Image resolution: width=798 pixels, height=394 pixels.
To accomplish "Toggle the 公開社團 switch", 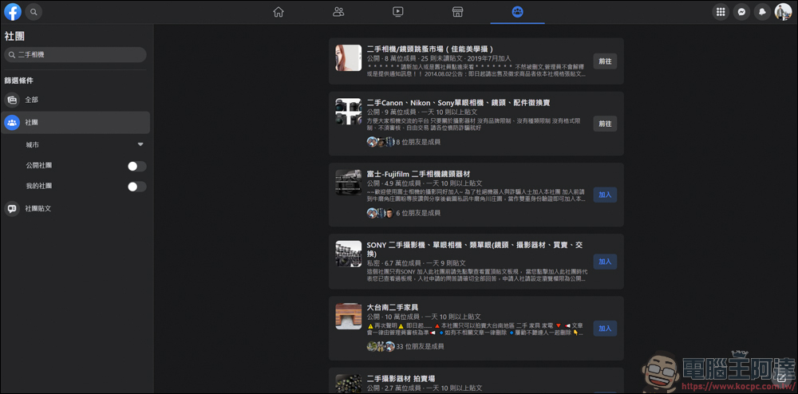I will [x=137, y=166].
